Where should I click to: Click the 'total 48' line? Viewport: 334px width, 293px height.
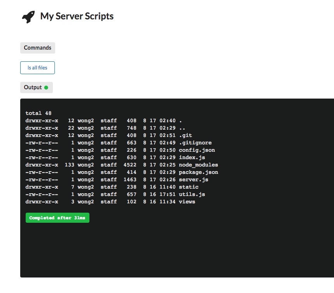[36, 113]
